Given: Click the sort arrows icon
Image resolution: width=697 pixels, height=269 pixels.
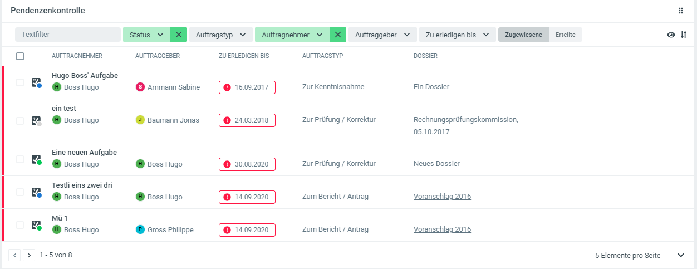Looking at the screenshot, I should click(x=684, y=35).
